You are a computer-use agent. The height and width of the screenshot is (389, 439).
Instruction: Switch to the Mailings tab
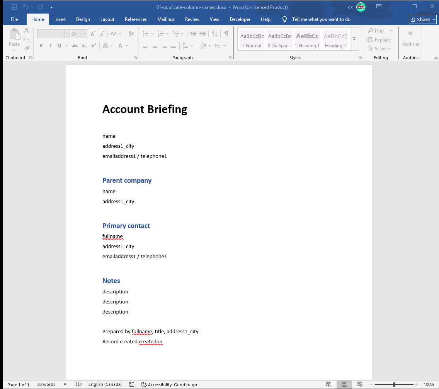(166, 19)
